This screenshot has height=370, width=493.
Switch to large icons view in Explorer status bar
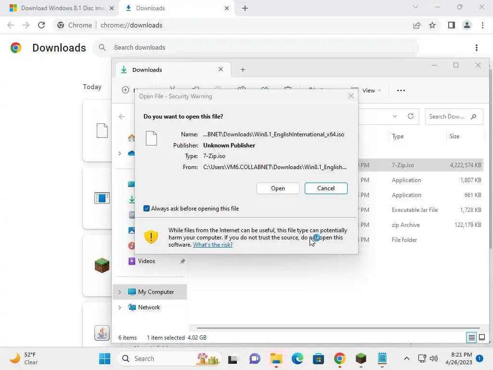tap(481, 338)
